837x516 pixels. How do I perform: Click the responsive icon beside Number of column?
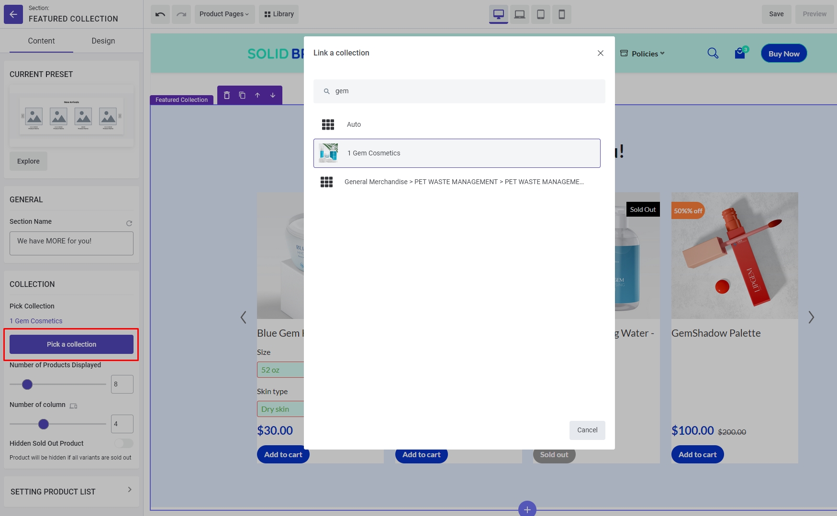click(73, 406)
